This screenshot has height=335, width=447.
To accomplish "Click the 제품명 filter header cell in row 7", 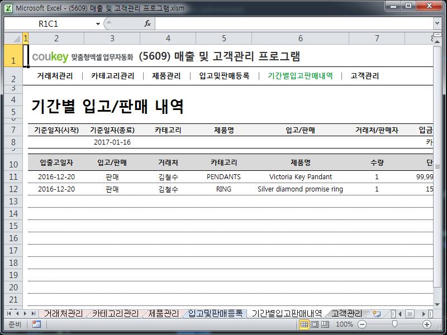I will click(x=224, y=130).
